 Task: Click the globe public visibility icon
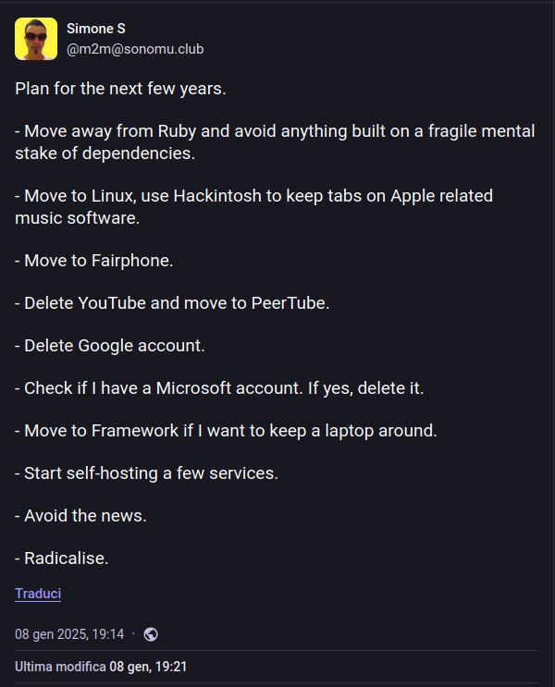[151, 634]
